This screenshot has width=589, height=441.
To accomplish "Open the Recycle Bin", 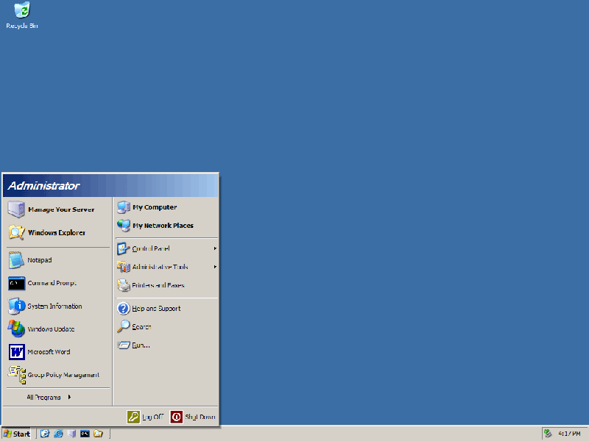I will click(21, 13).
